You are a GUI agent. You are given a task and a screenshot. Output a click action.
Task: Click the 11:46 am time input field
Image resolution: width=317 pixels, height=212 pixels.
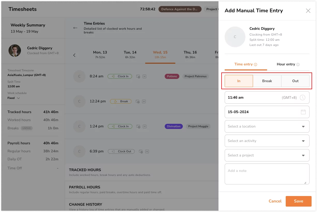click(267, 97)
